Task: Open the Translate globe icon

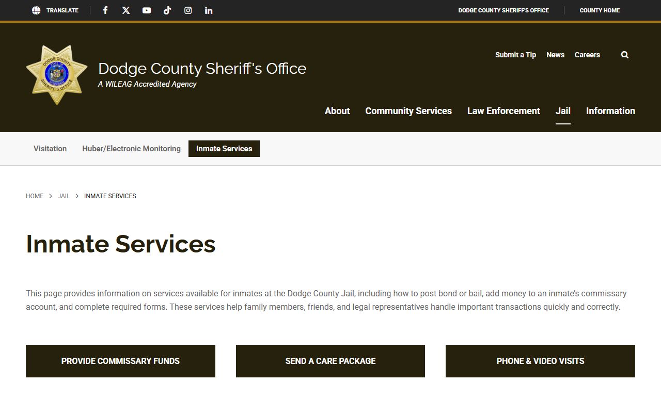Action: tap(36, 10)
